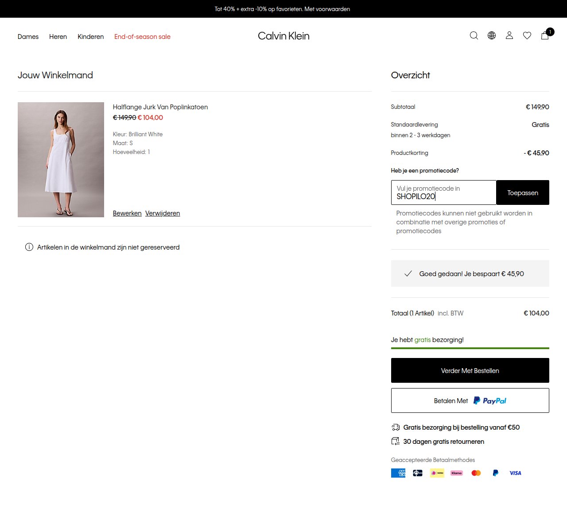Image resolution: width=567 pixels, height=531 pixels.
Task: Click the Mastercard payment icon
Action: coord(476,473)
